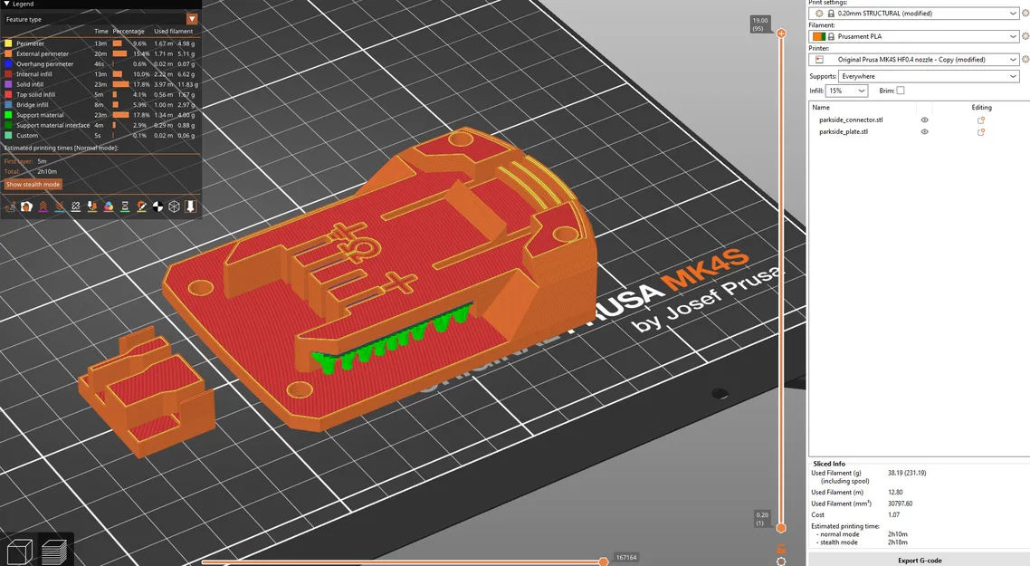Click horizontal moves slider thumb
Screen dimensions: 1030x566
click(x=603, y=562)
